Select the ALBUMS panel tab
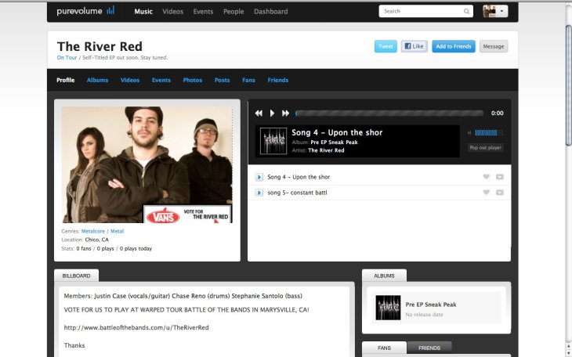572x357 pixels. (384, 276)
